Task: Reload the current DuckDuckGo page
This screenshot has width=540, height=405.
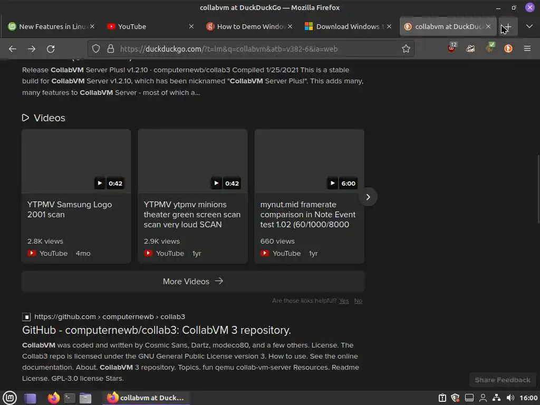Action: click(51, 49)
